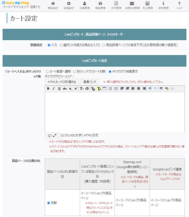189x217 pixels.
Task: Open 拡張設定 gear menu
Action: [x=69, y=5]
